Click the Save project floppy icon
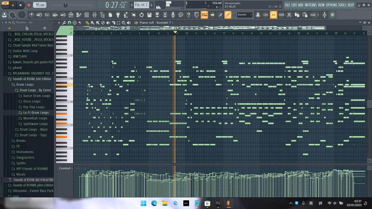Image resolution: width=372 pixels, height=209 pixels. point(149,15)
